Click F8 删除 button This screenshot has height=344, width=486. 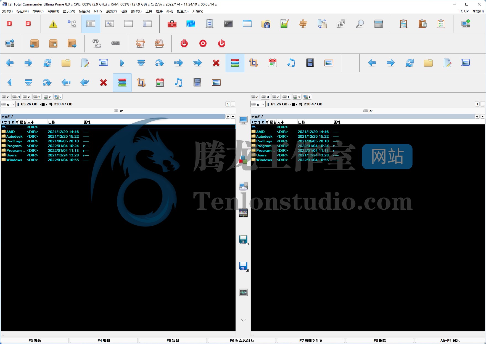click(380, 341)
